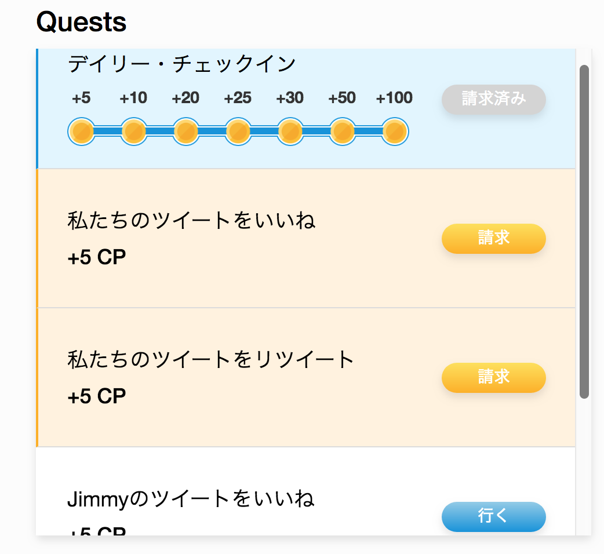The image size is (604, 554).
Task: Click the +100 reward label
Action: [x=394, y=98]
